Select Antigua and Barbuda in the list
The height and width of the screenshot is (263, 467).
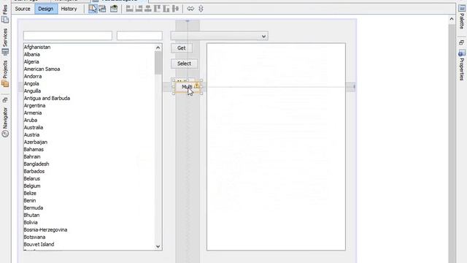point(47,99)
